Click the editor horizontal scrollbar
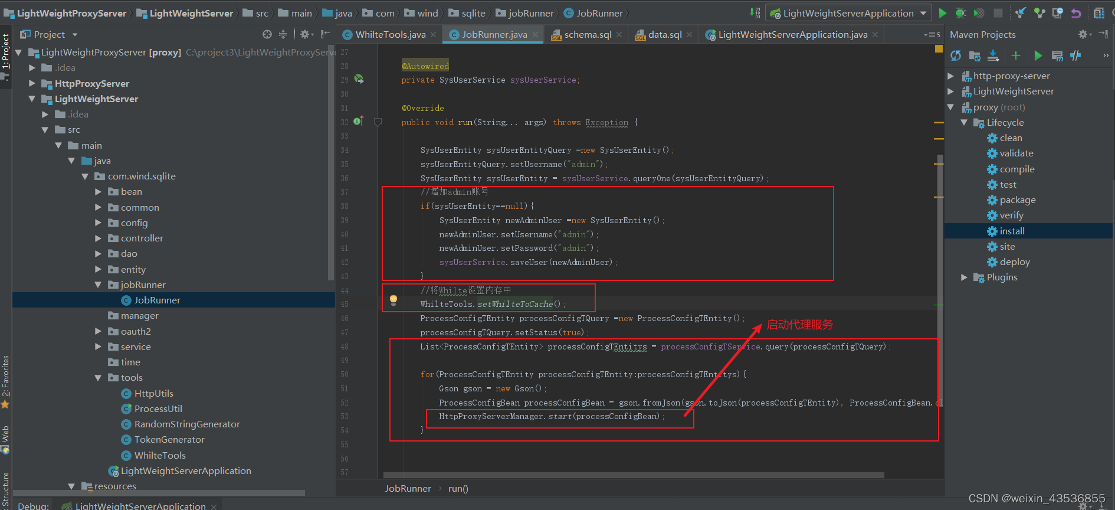This screenshot has width=1115, height=510. pos(634,475)
